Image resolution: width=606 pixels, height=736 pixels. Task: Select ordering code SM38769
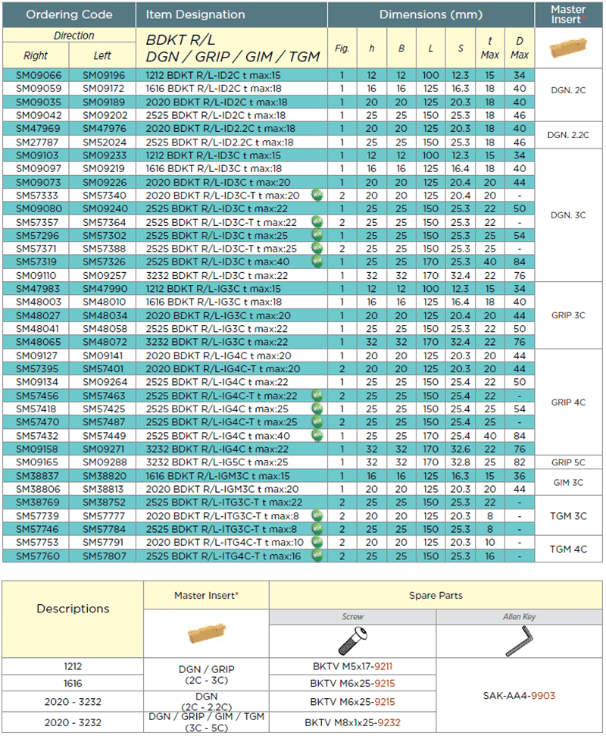38,503
